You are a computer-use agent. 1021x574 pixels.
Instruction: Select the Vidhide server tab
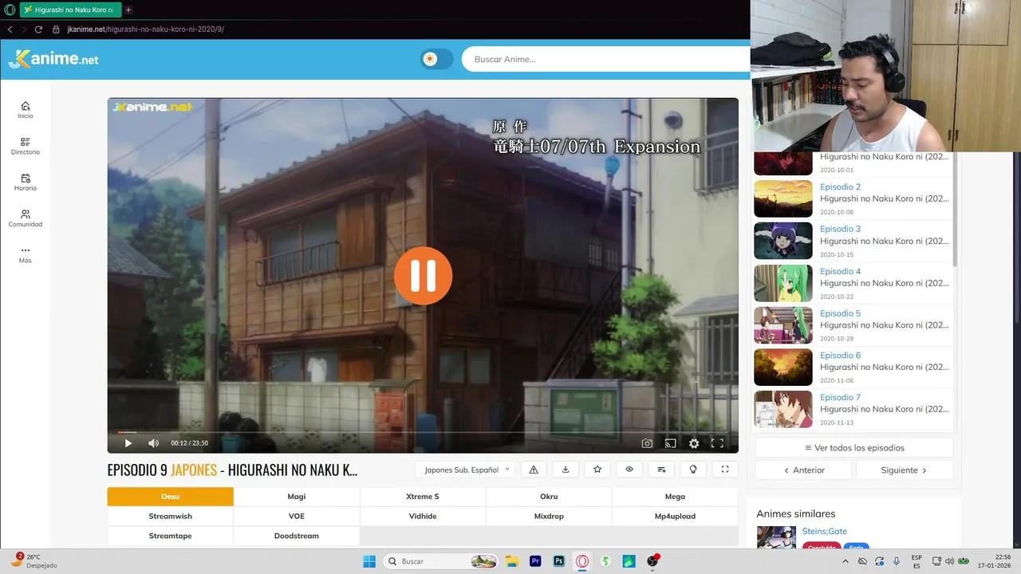(x=423, y=516)
